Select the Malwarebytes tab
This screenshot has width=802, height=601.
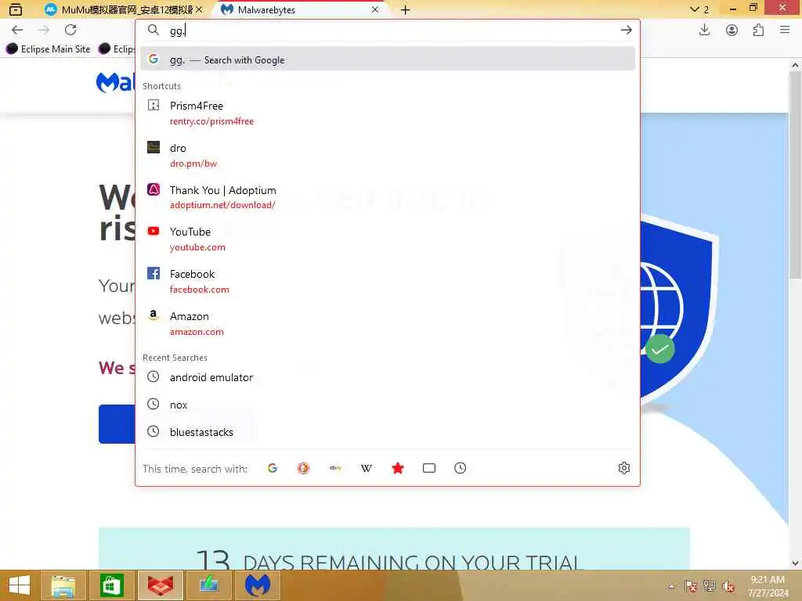pyautogui.click(x=300, y=9)
